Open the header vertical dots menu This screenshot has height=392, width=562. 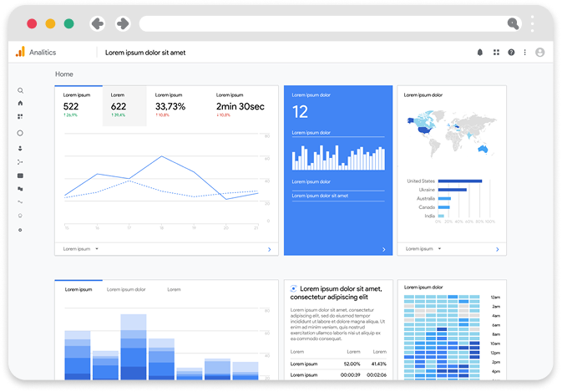click(524, 53)
